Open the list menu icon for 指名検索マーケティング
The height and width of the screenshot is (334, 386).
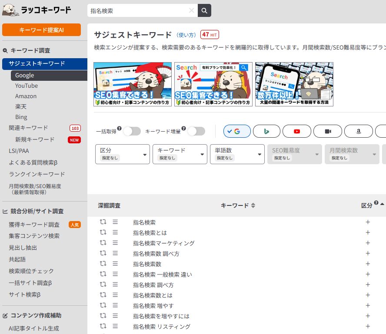(115, 243)
